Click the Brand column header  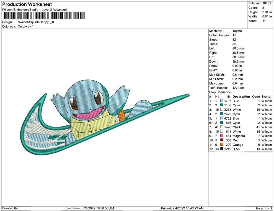pyautogui.click(x=266, y=97)
